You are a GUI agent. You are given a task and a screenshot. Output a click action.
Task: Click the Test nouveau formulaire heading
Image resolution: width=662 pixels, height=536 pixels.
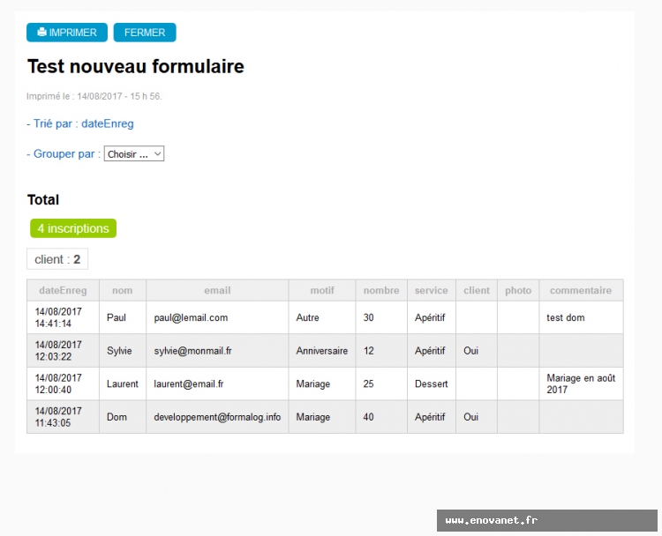[x=135, y=66]
